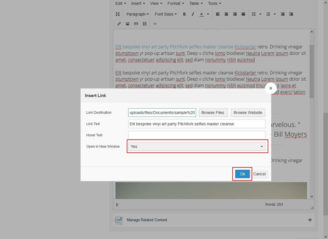The height and width of the screenshot is (239, 328).
Task: Click the Link Destination field
Action: coord(162,113)
